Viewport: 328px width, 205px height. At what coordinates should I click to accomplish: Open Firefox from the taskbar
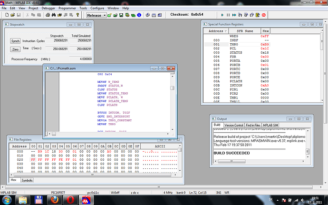(x=54, y=200)
